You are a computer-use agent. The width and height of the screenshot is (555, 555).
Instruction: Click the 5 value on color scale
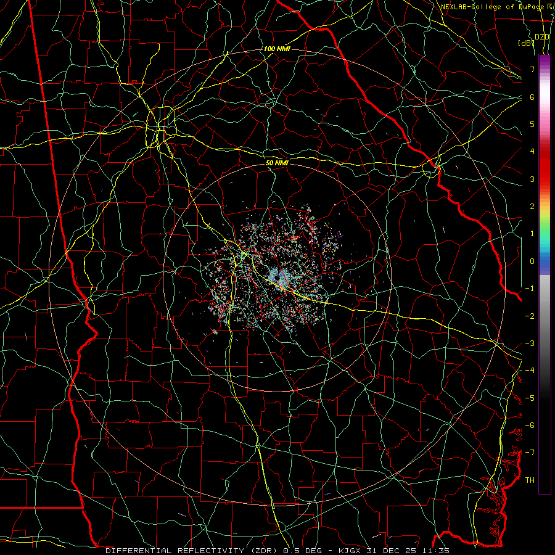click(x=532, y=124)
